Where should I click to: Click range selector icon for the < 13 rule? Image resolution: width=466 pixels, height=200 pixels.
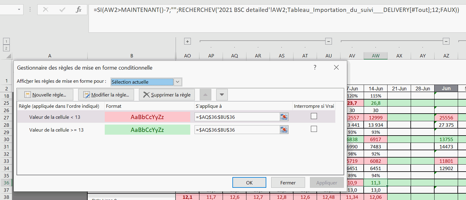pyautogui.click(x=284, y=117)
